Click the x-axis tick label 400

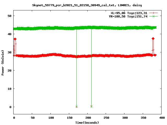[162, 118]
